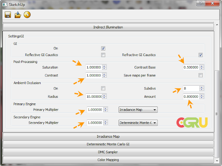Click the Load options folder icon
This screenshot has height=166, width=222.
click(18, 15)
